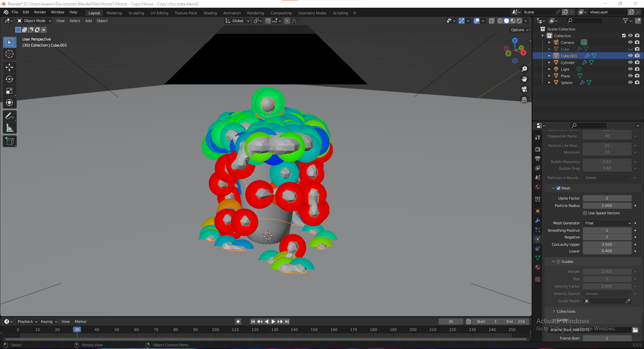Open the viewport Options dropdown

[x=519, y=30]
